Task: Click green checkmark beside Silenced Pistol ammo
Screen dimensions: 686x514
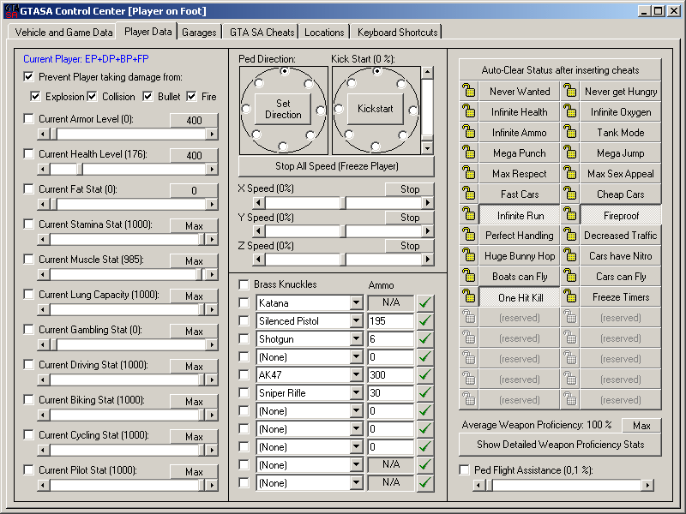Action: [425, 320]
